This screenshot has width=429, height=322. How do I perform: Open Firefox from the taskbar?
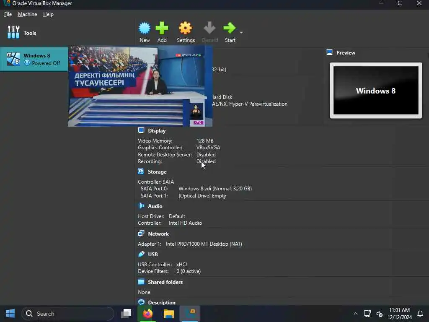pos(147,313)
